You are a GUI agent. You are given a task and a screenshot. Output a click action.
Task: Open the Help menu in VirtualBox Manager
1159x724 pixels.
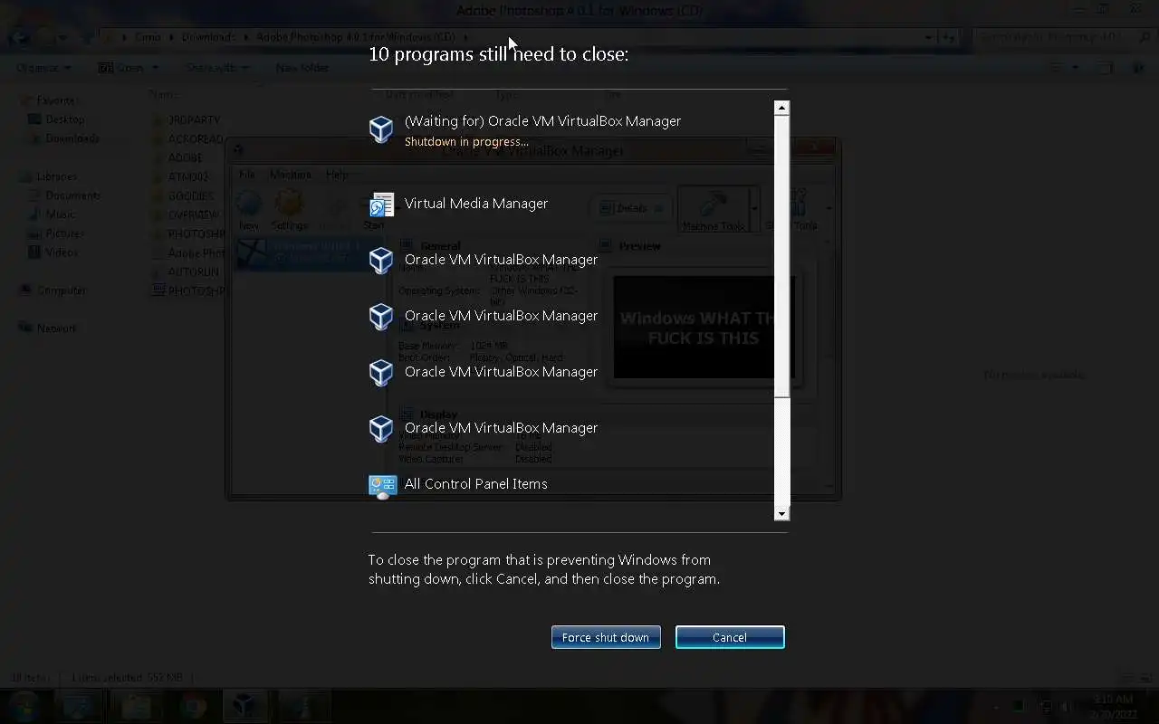pos(337,174)
